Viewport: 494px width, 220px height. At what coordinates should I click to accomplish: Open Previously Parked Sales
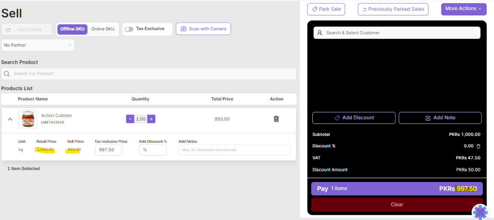[393, 9]
